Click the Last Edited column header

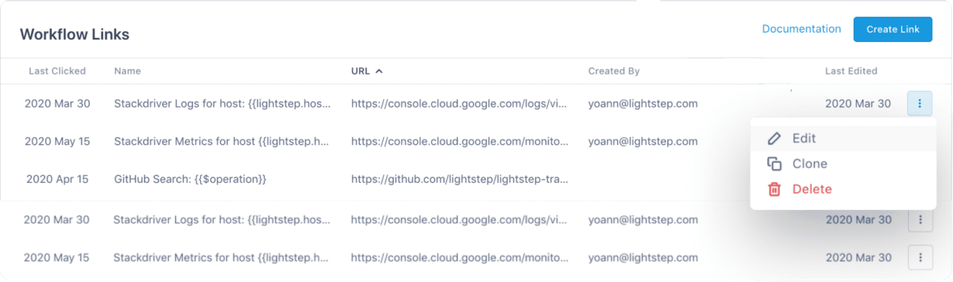851,71
